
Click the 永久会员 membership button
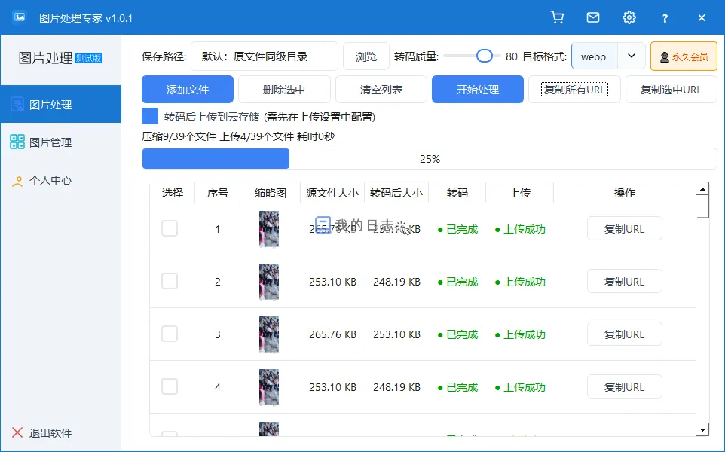pyautogui.click(x=684, y=56)
